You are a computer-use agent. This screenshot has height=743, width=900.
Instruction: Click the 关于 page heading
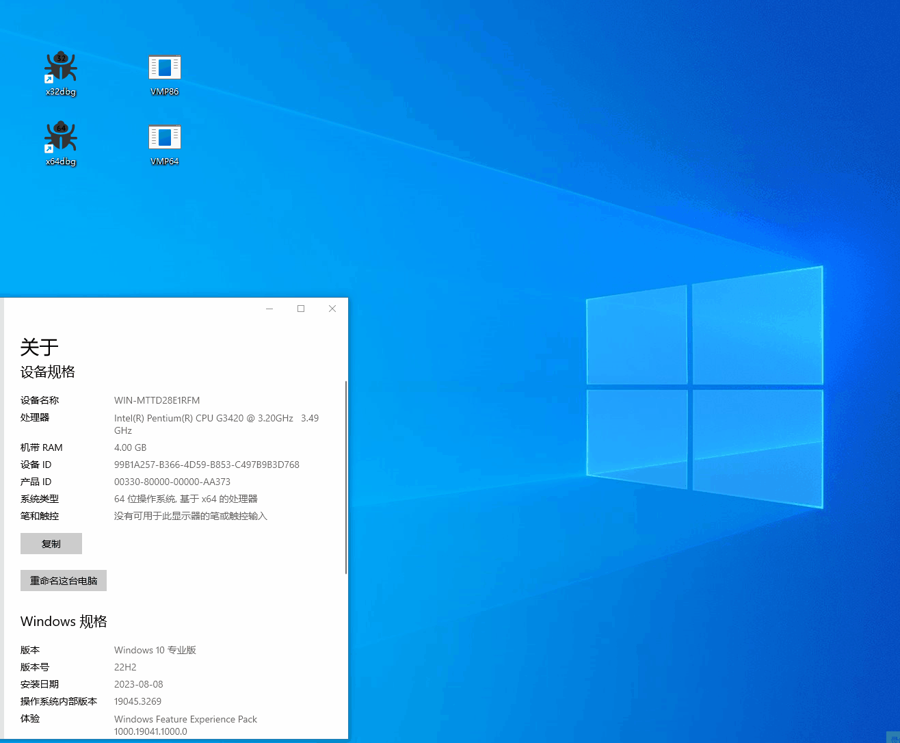[40, 347]
